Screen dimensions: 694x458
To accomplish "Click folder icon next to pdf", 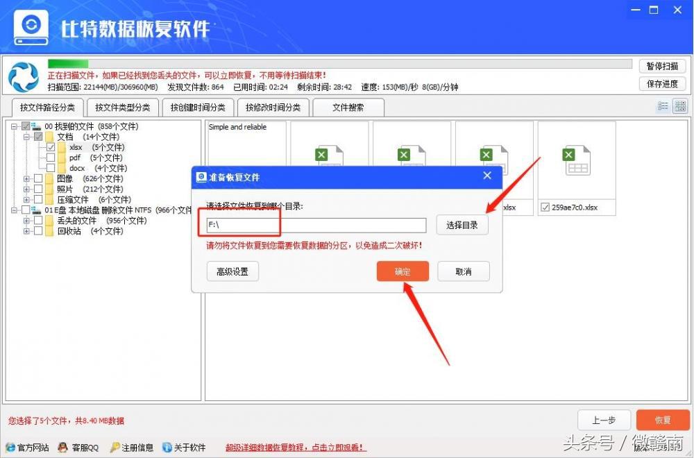I will click(x=62, y=158).
